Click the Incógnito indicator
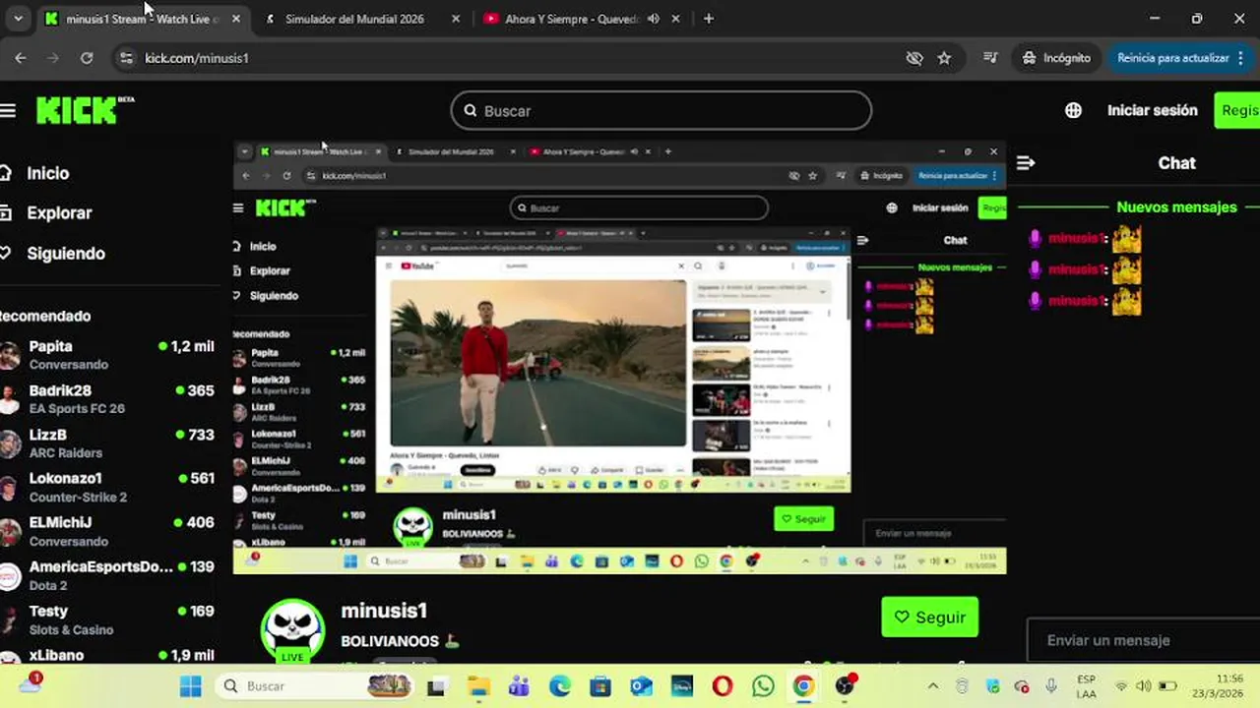Image resolution: width=1260 pixels, height=708 pixels. pyautogui.click(x=1057, y=58)
